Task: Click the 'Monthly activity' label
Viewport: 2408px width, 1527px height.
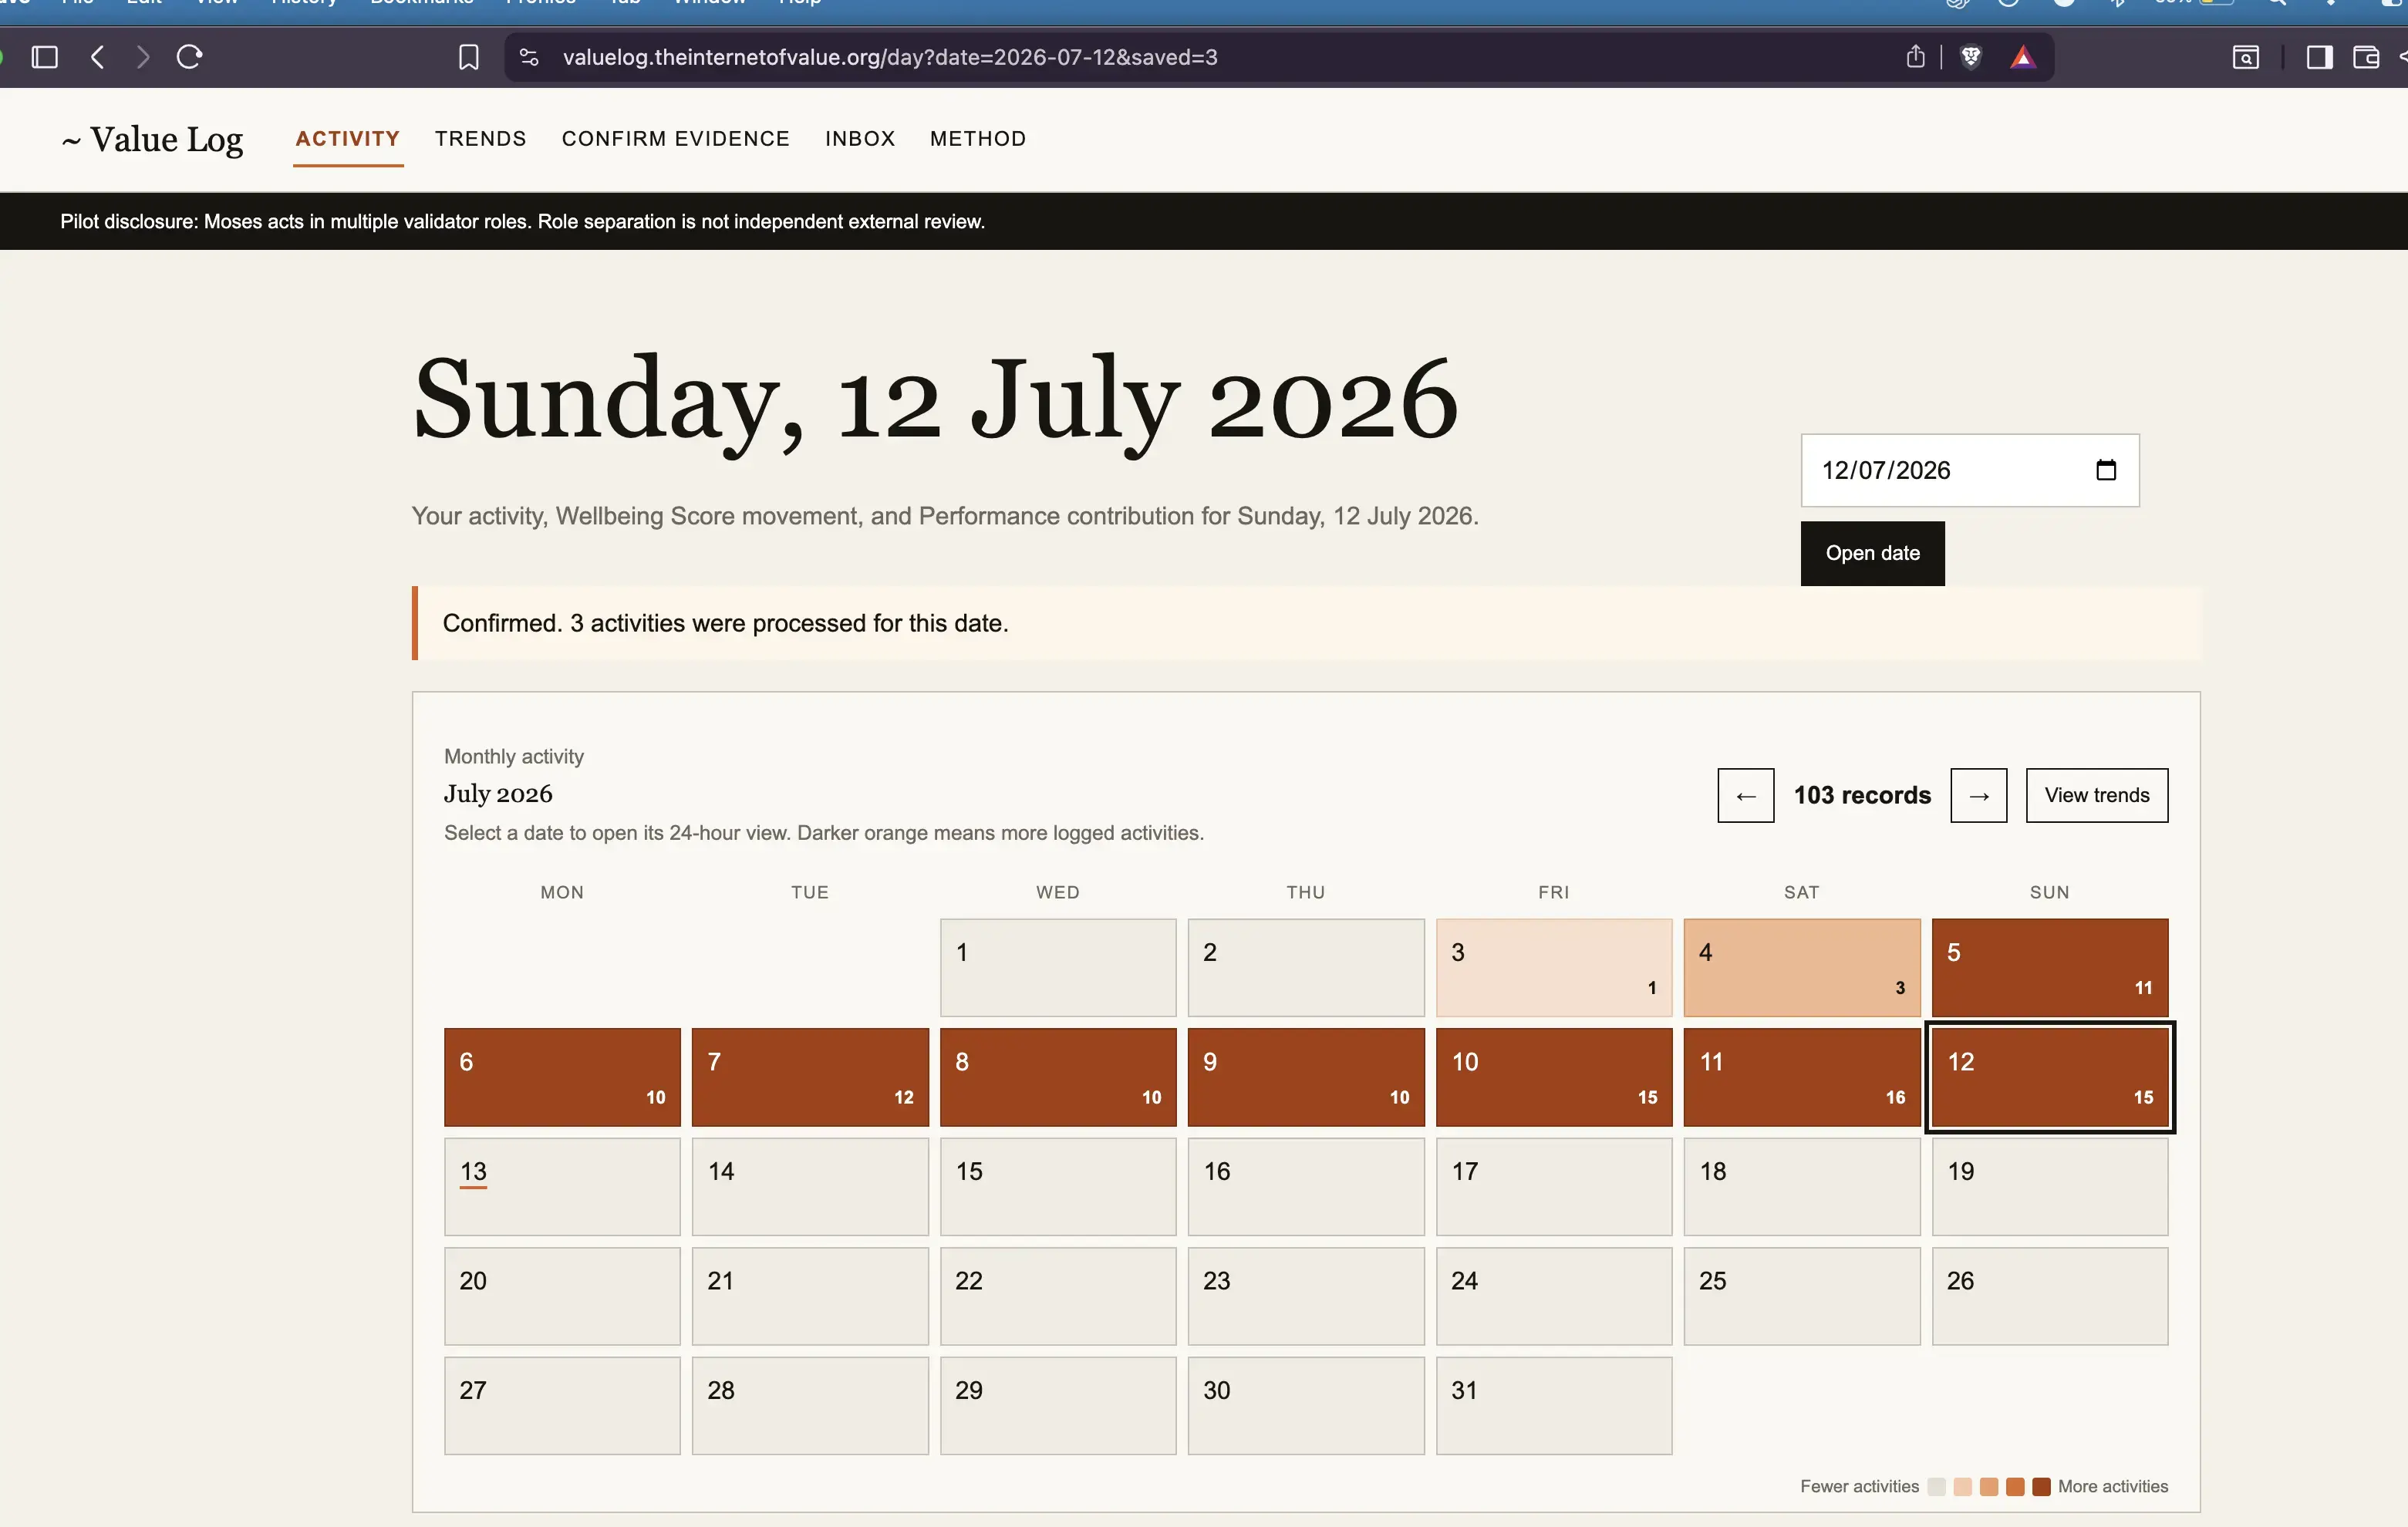Action: [514, 757]
